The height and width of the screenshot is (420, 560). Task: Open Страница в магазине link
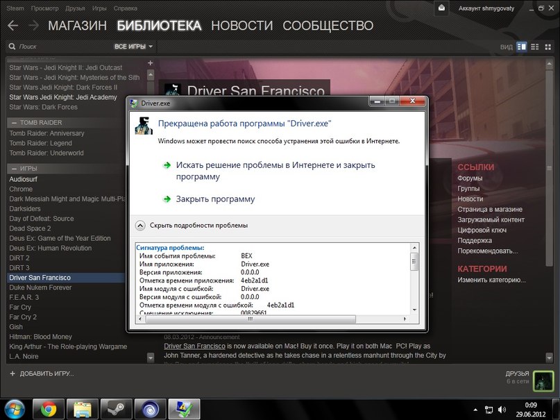coord(490,209)
